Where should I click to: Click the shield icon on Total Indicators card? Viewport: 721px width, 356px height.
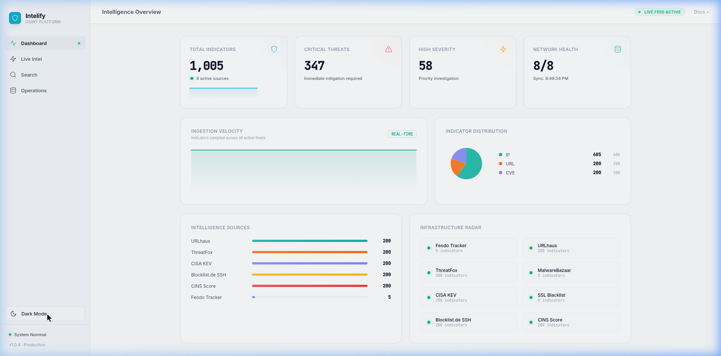[274, 49]
